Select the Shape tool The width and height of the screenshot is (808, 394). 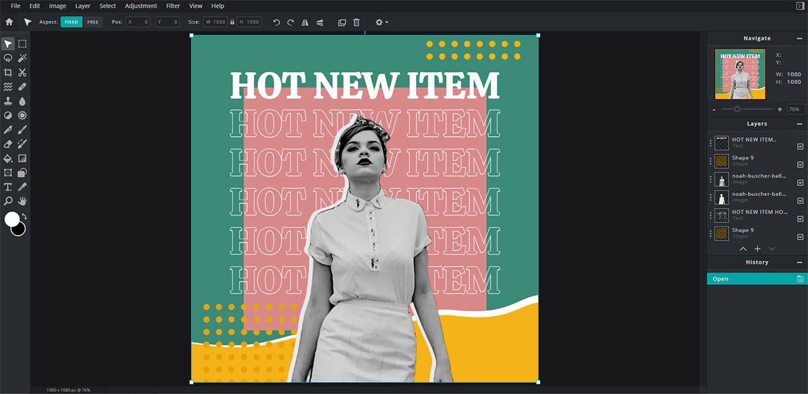pyautogui.click(x=22, y=172)
